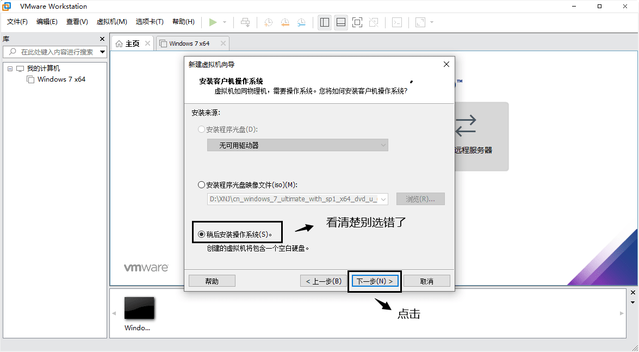
Task: Close the Windows 7 x64 tab
Action: [x=223, y=43]
